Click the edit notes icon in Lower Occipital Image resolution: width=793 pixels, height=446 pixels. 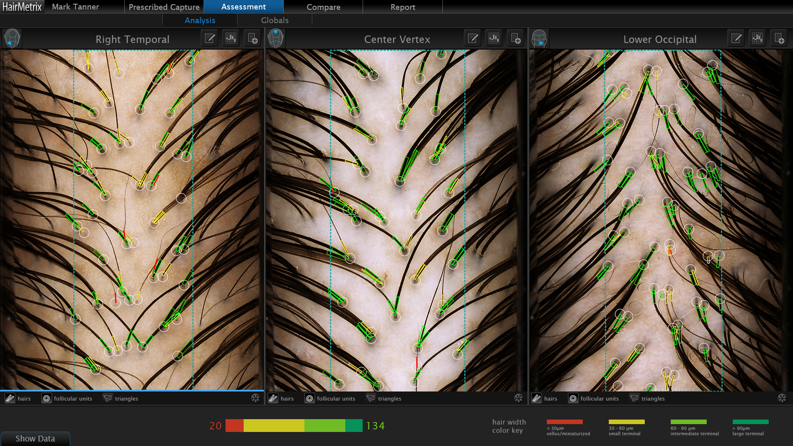click(736, 39)
